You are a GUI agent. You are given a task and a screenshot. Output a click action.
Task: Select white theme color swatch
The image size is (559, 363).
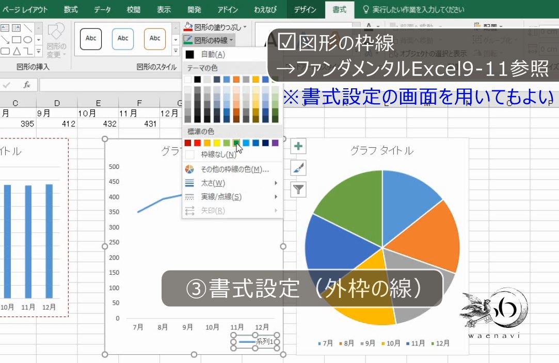[x=188, y=79]
